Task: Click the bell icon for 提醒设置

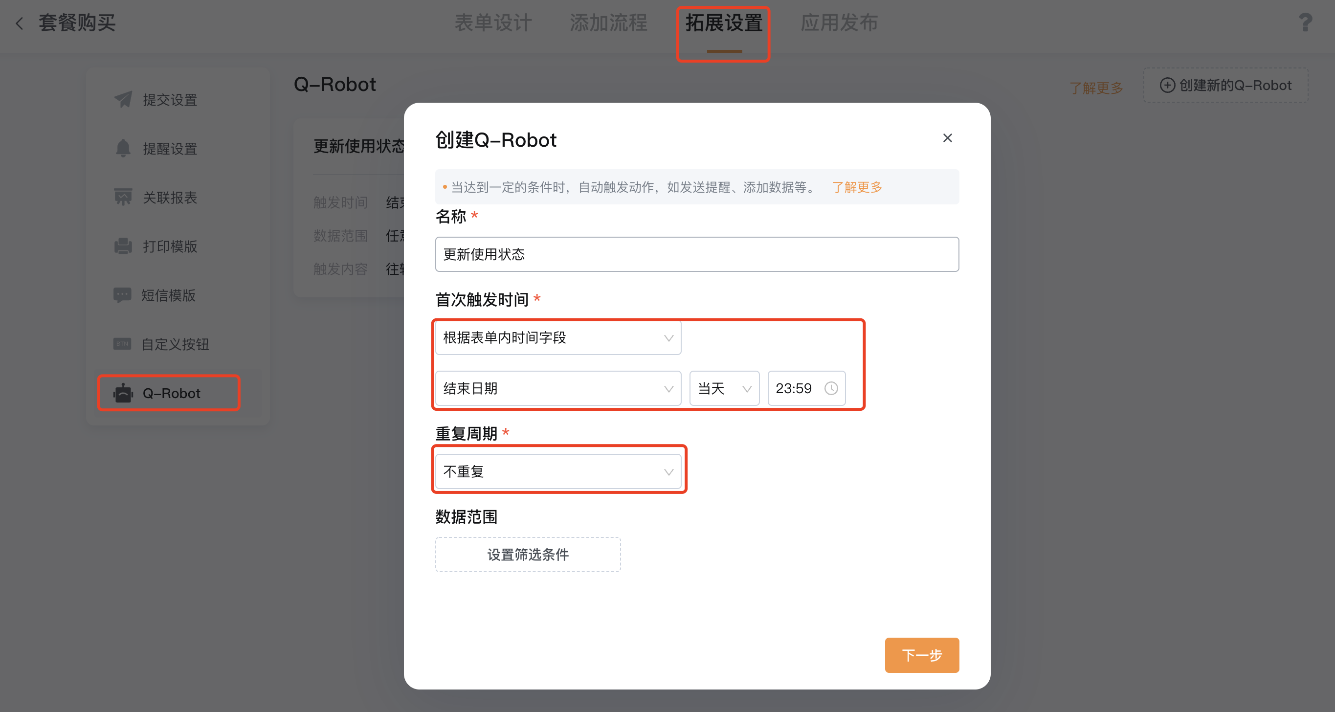Action: tap(123, 148)
